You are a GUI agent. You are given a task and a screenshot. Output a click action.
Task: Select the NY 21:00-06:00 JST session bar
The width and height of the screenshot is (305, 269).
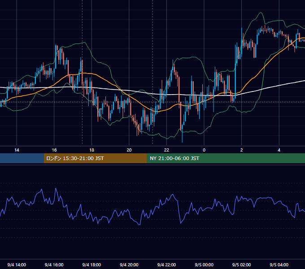[x=226, y=158]
